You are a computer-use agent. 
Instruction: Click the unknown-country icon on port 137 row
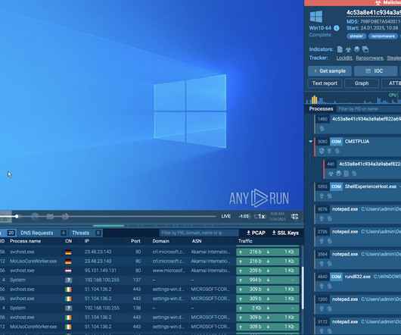point(68,280)
